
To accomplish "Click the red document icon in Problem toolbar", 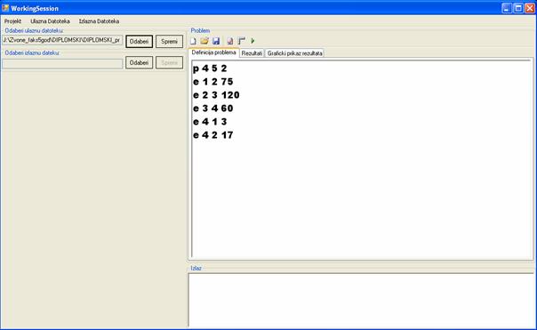I will click(230, 41).
